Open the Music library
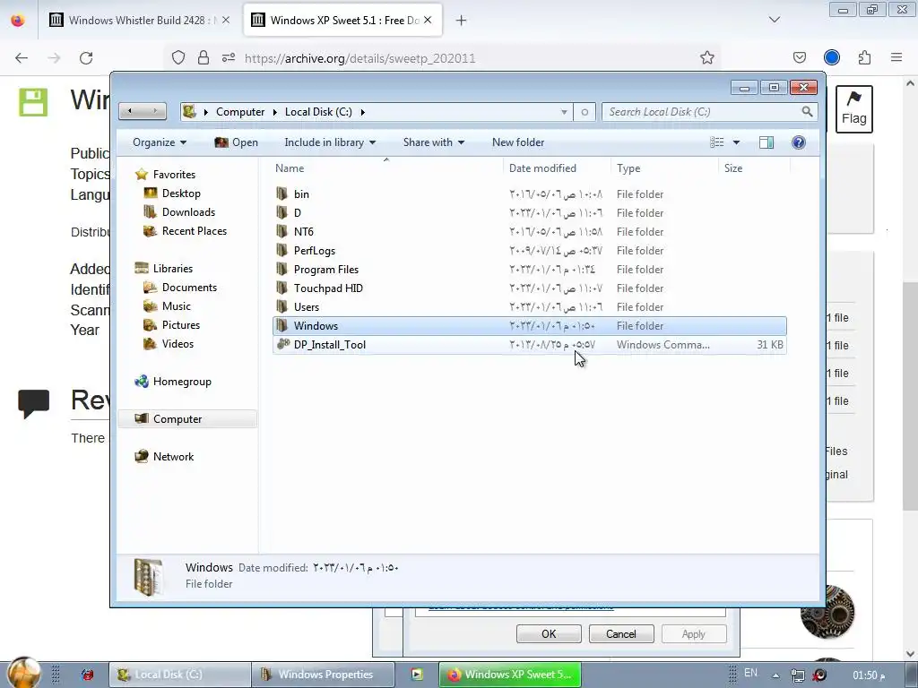 click(177, 306)
